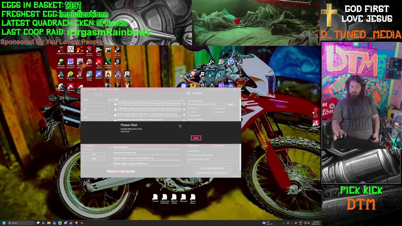This screenshot has height=226, width=402.
Task: Select the My Summer Car shortcut
Action: 71,75
